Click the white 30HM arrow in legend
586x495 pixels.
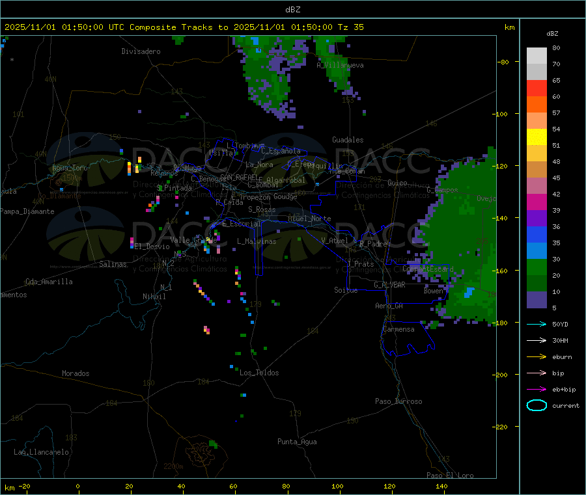537,340
